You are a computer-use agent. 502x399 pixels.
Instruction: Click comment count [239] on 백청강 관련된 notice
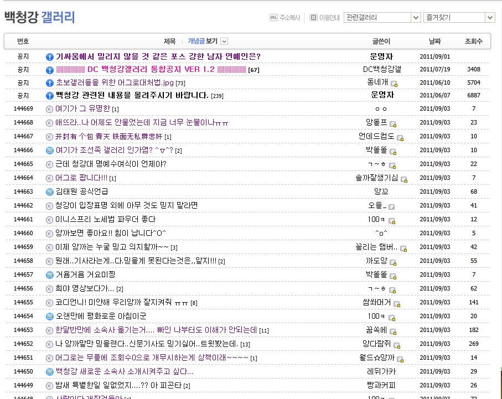tap(217, 96)
